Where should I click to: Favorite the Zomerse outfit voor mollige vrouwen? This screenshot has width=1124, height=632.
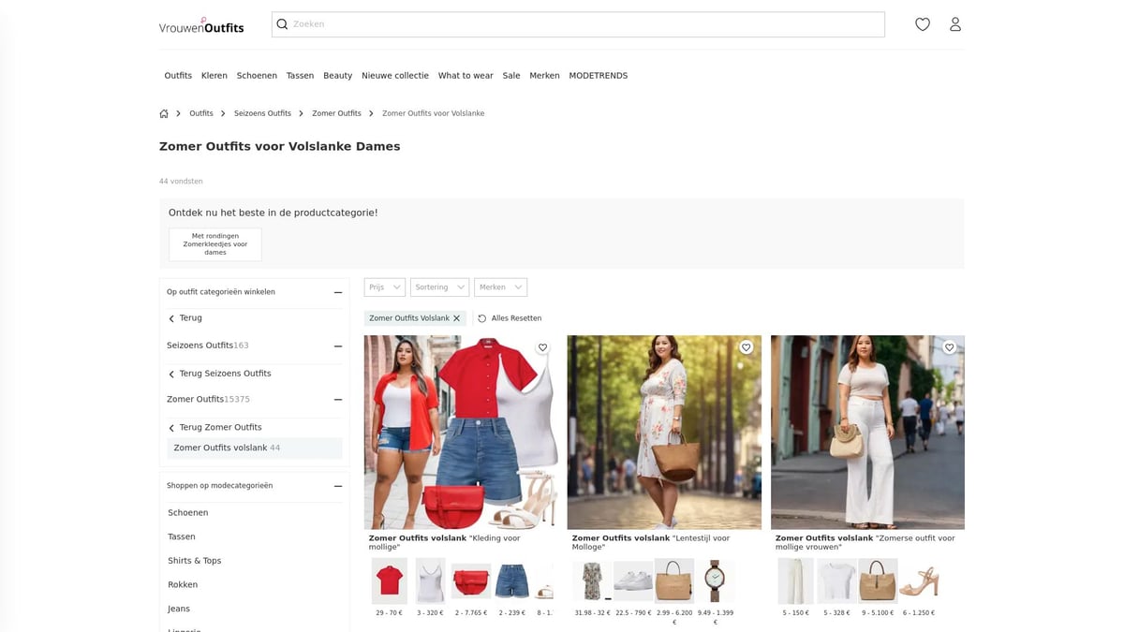click(949, 346)
